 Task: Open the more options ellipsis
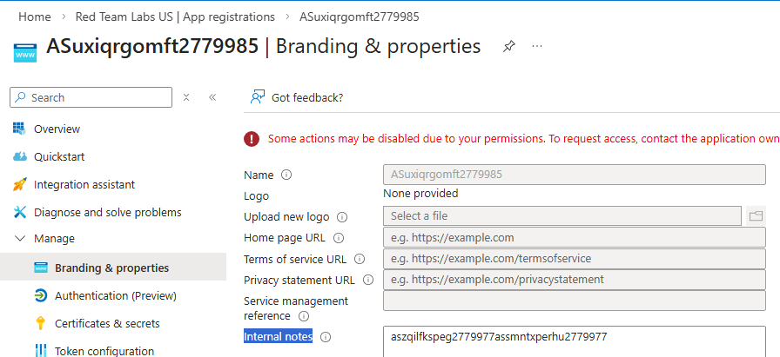point(537,46)
